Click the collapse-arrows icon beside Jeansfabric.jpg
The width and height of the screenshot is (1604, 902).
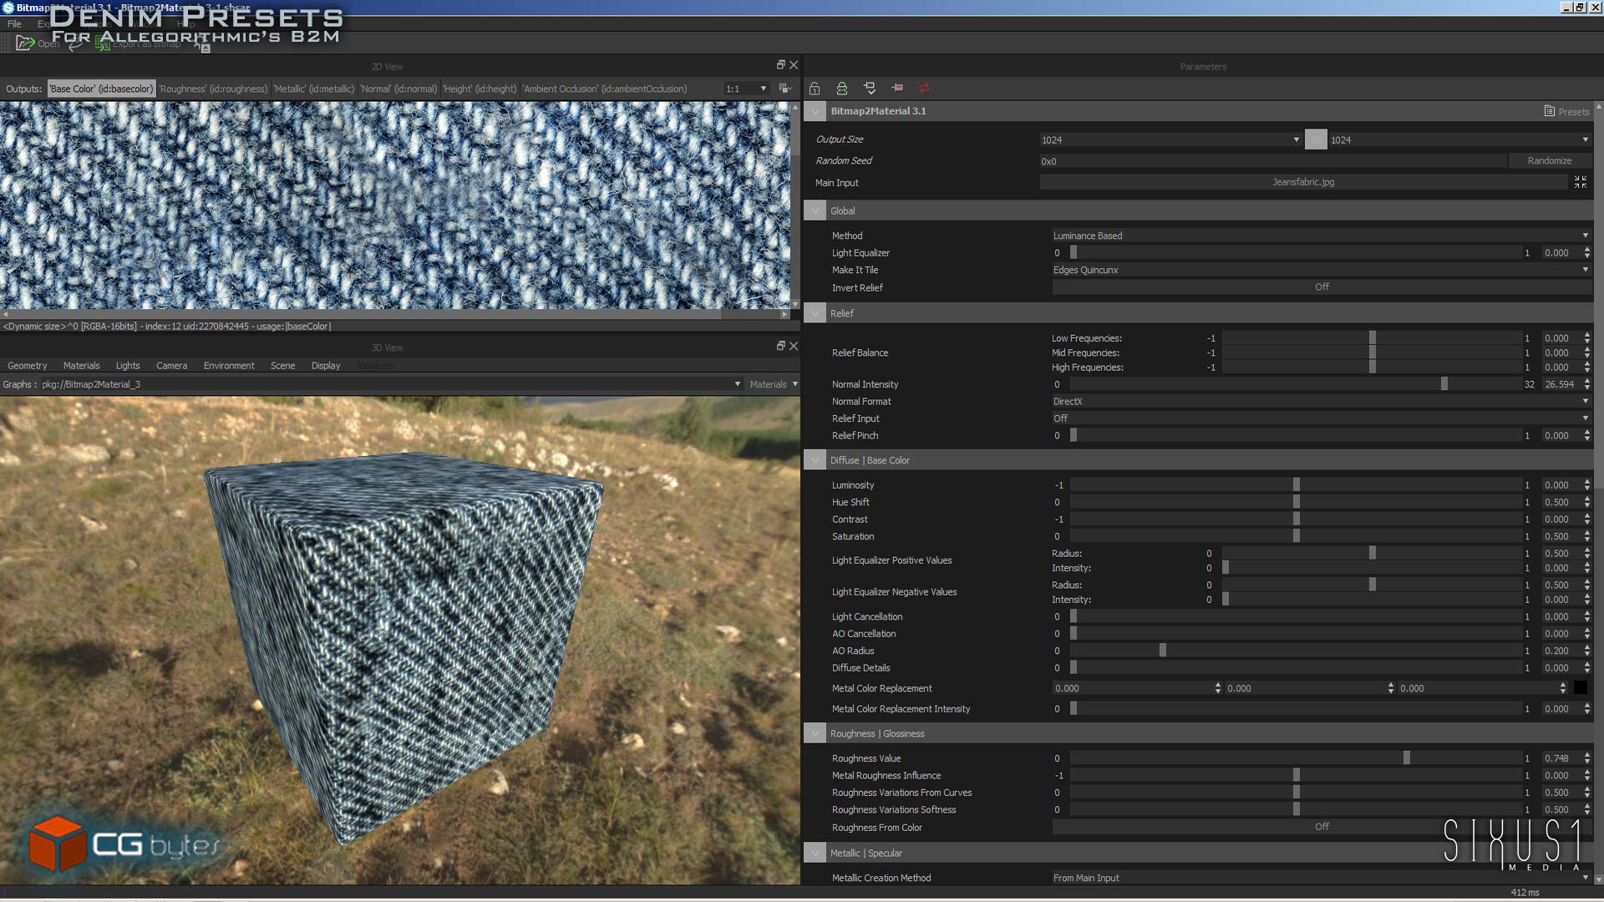[1581, 182]
